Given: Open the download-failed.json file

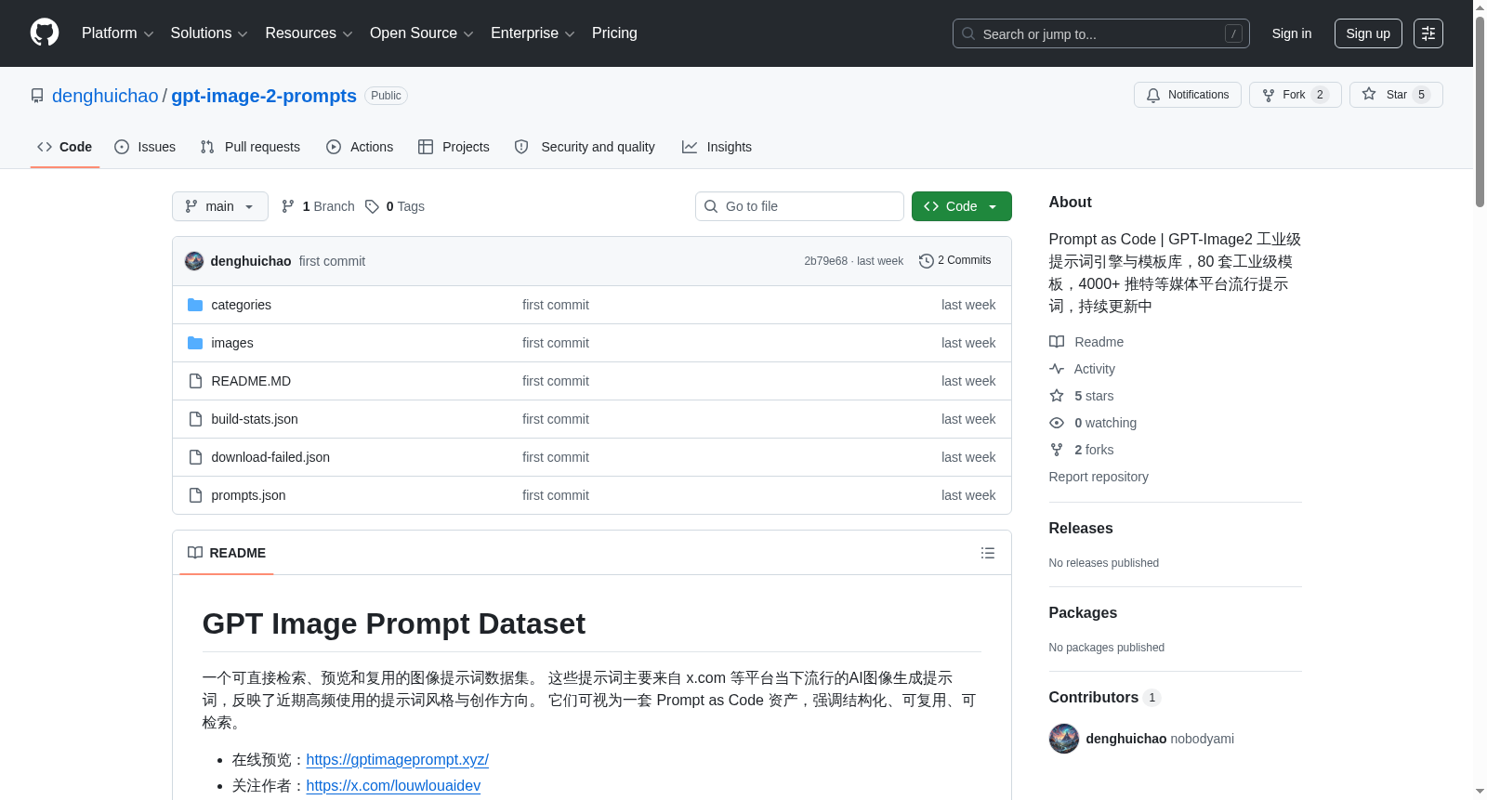Looking at the screenshot, I should pos(270,457).
